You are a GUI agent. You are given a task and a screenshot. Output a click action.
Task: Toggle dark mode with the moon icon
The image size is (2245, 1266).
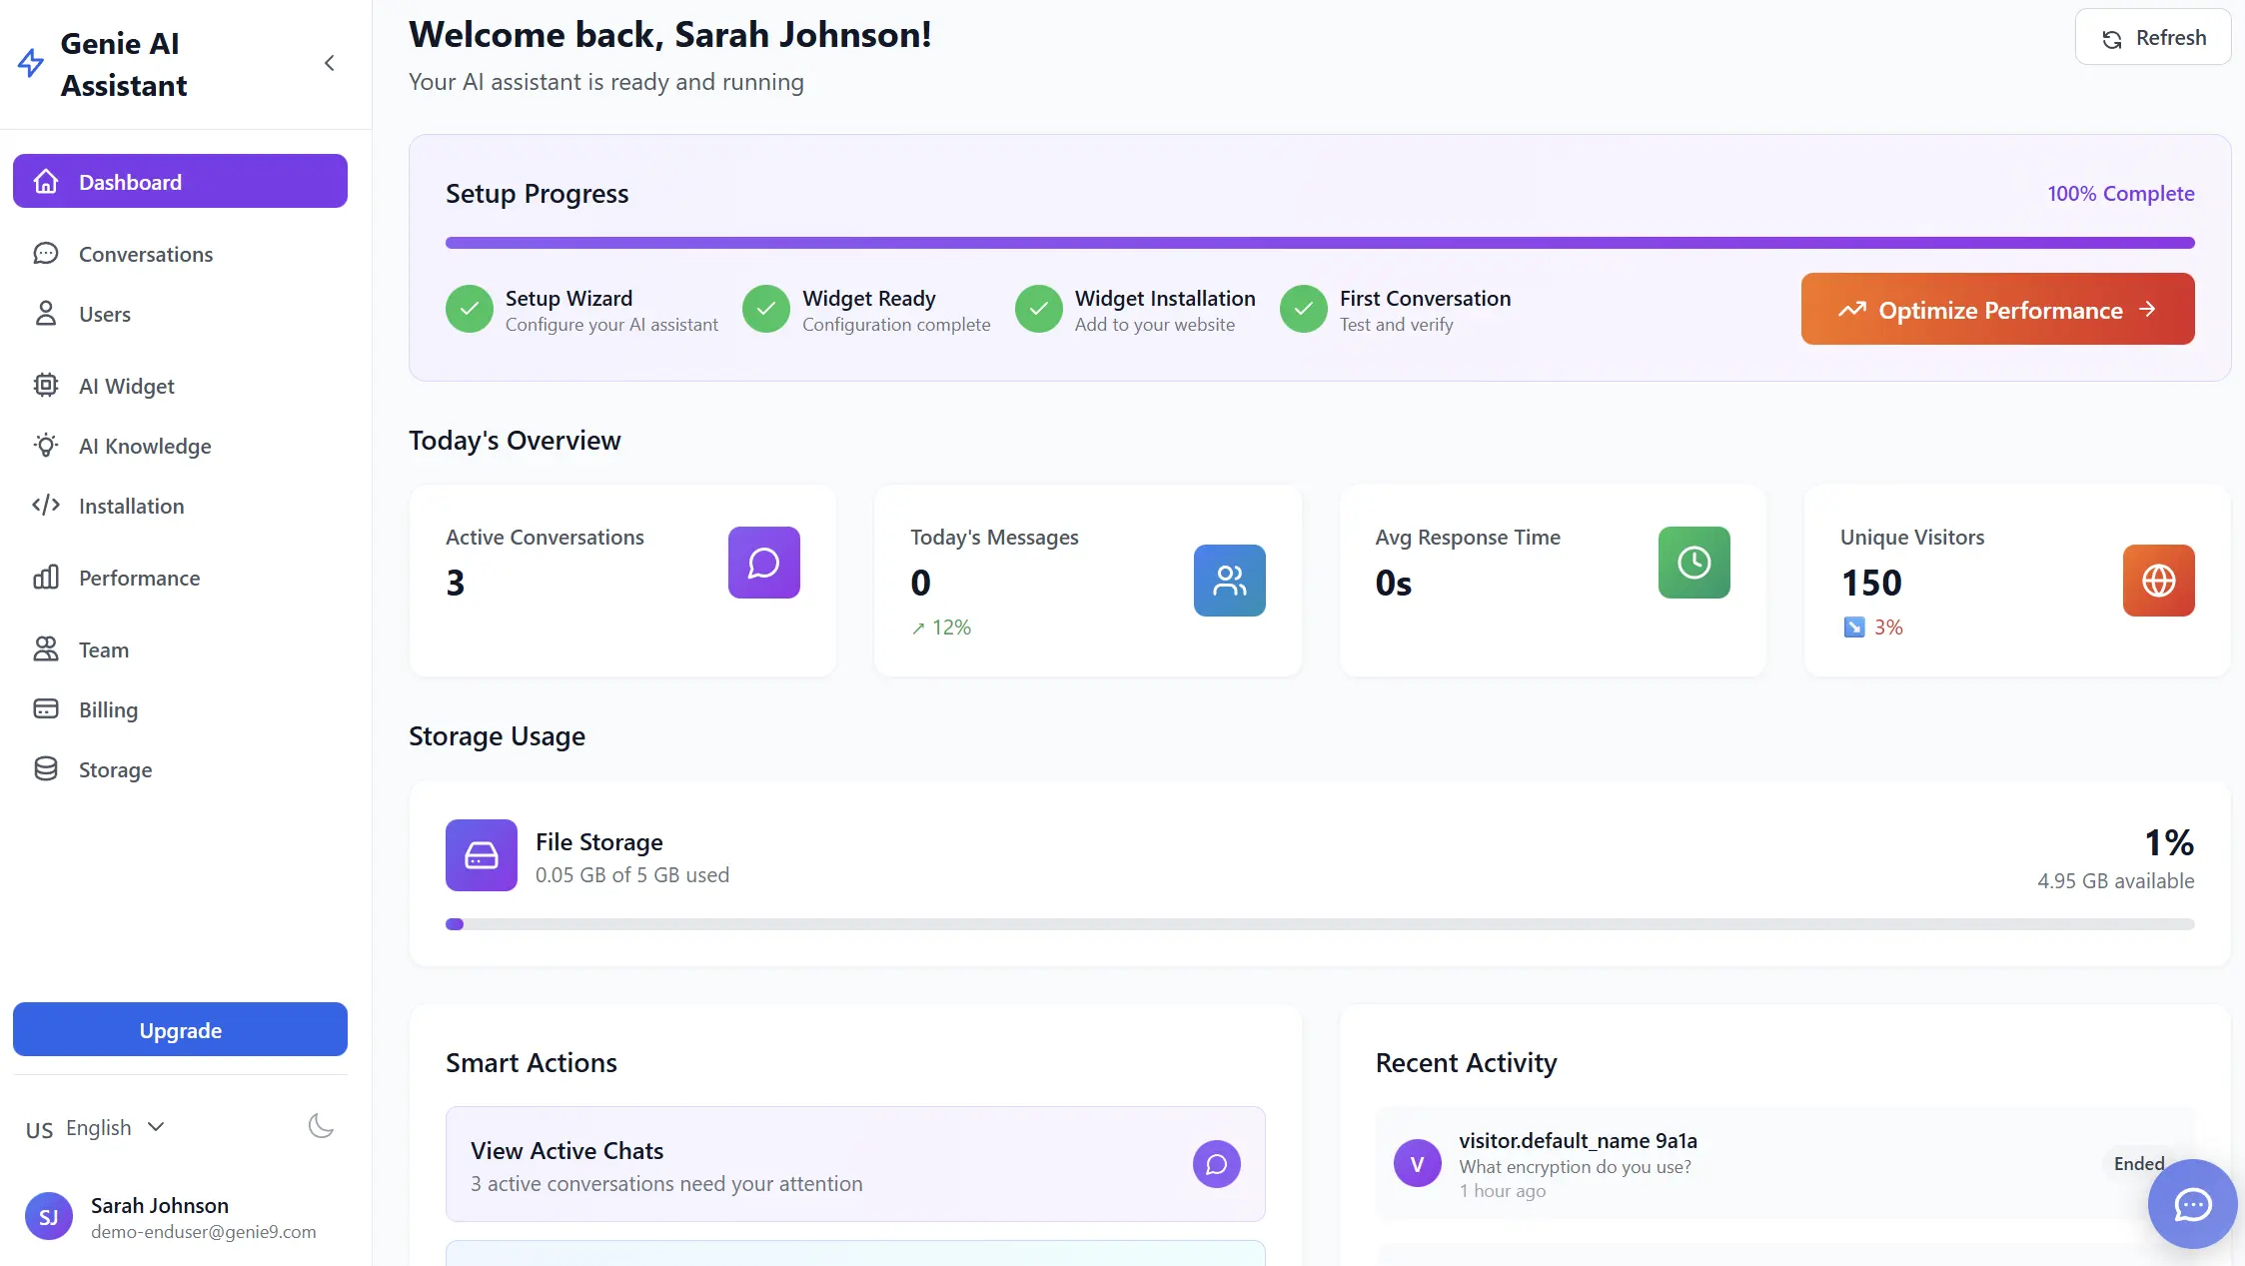pyautogui.click(x=321, y=1126)
